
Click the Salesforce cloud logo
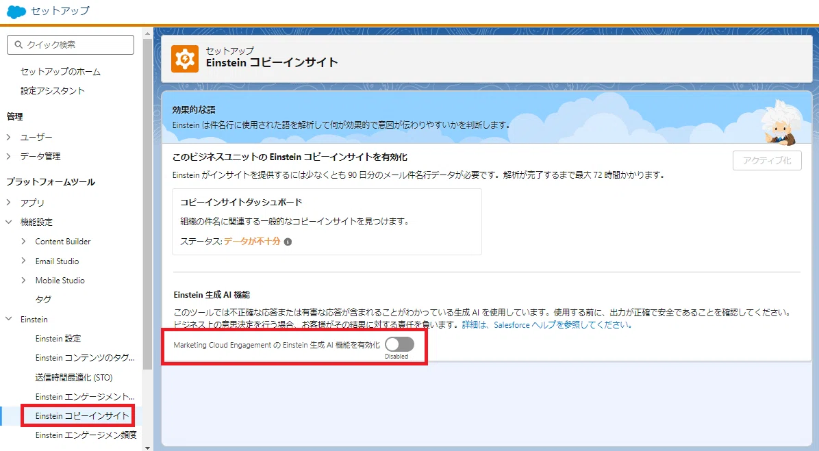point(16,12)
